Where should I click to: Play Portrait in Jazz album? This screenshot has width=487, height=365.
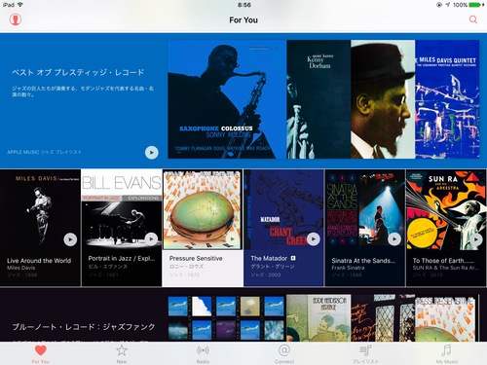[151, 239]
